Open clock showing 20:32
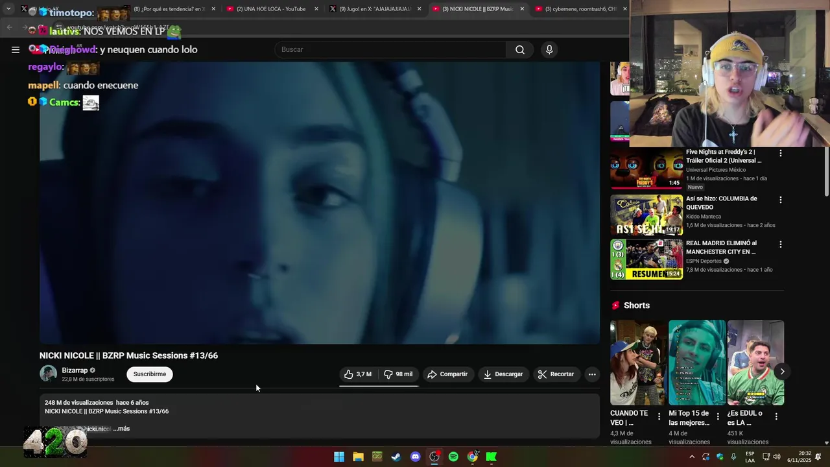This screenshot has height=467, width=830. [x=800, y=457]
